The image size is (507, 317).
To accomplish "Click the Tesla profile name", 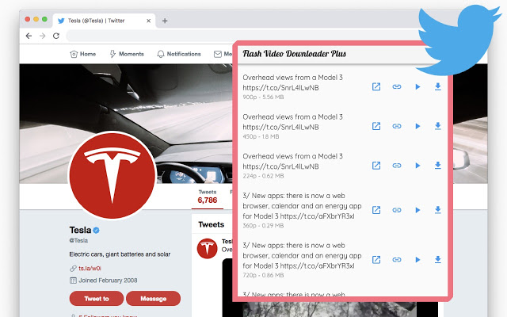I will tap(80, 230).
